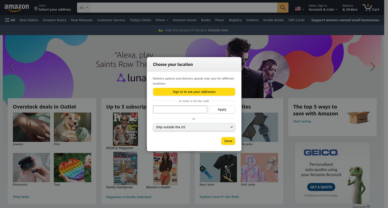Open the All hamburger menu

click(x=10, y=20)
